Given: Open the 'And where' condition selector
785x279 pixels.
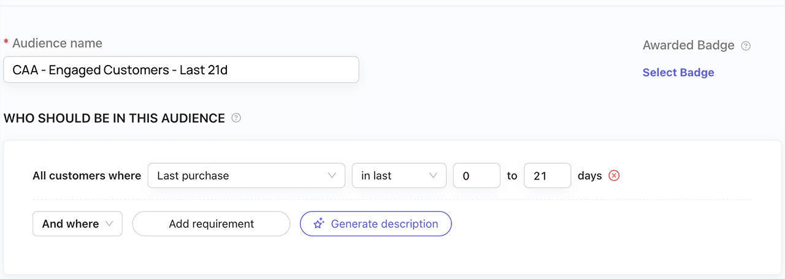Looking at the screenshot, I should [x=77, y=224].
